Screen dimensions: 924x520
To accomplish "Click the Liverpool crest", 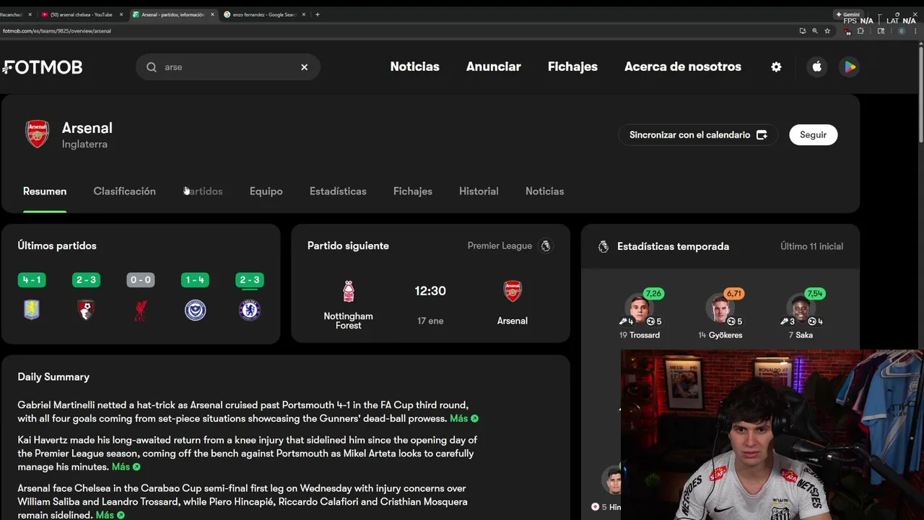I will 141,310.
